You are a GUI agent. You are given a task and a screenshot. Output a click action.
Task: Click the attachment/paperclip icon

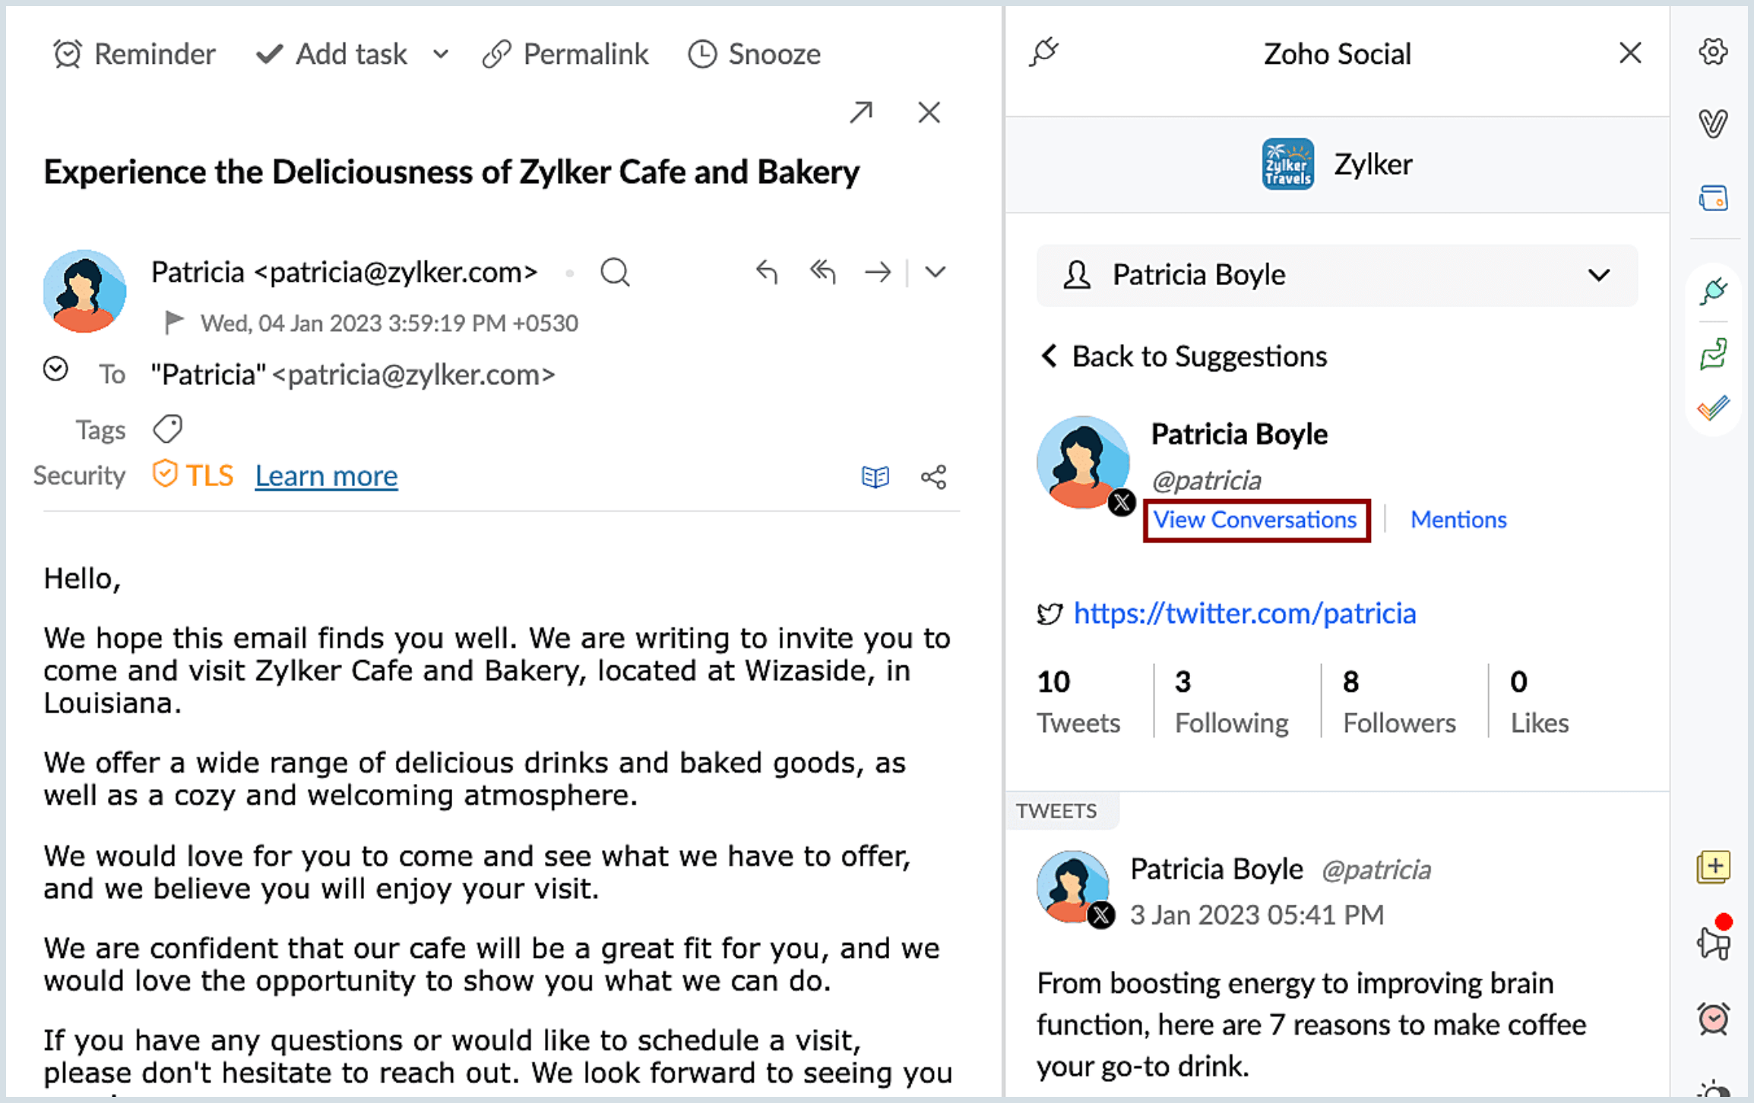pos(1713,123)
